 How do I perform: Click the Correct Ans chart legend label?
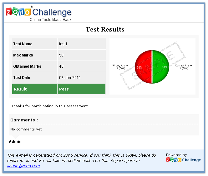click(x=184, y=67)
